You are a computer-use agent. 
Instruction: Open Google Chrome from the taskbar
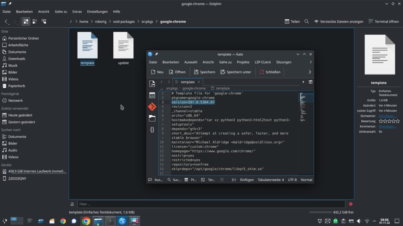[x=86, y=221]
